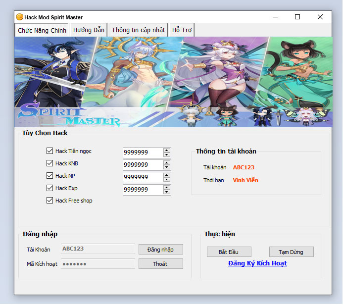This screenshot has height=305, width=343.
Task: Open Thông tin cập nhật tab
Action: pos(138,30)
